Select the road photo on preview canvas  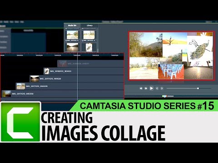coord(144,68)
